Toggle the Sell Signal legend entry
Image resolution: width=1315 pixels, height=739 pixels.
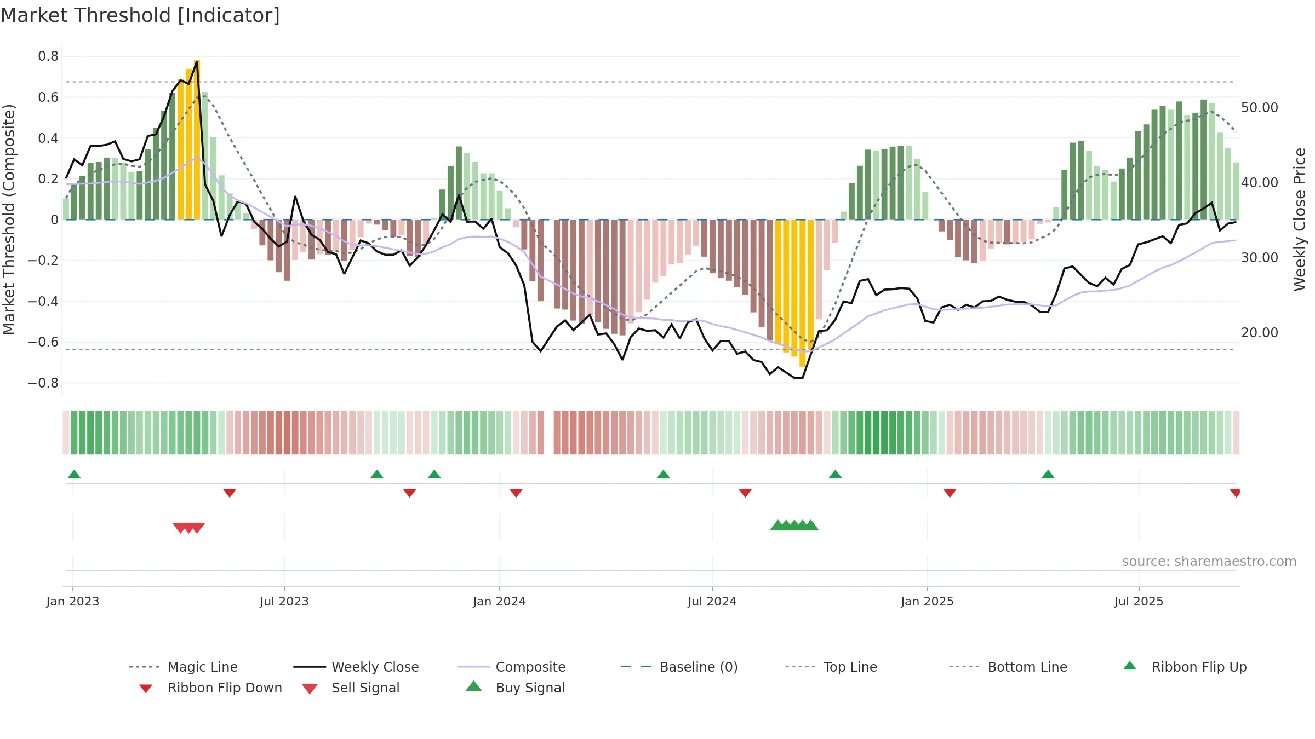click(x=351, y=688)
